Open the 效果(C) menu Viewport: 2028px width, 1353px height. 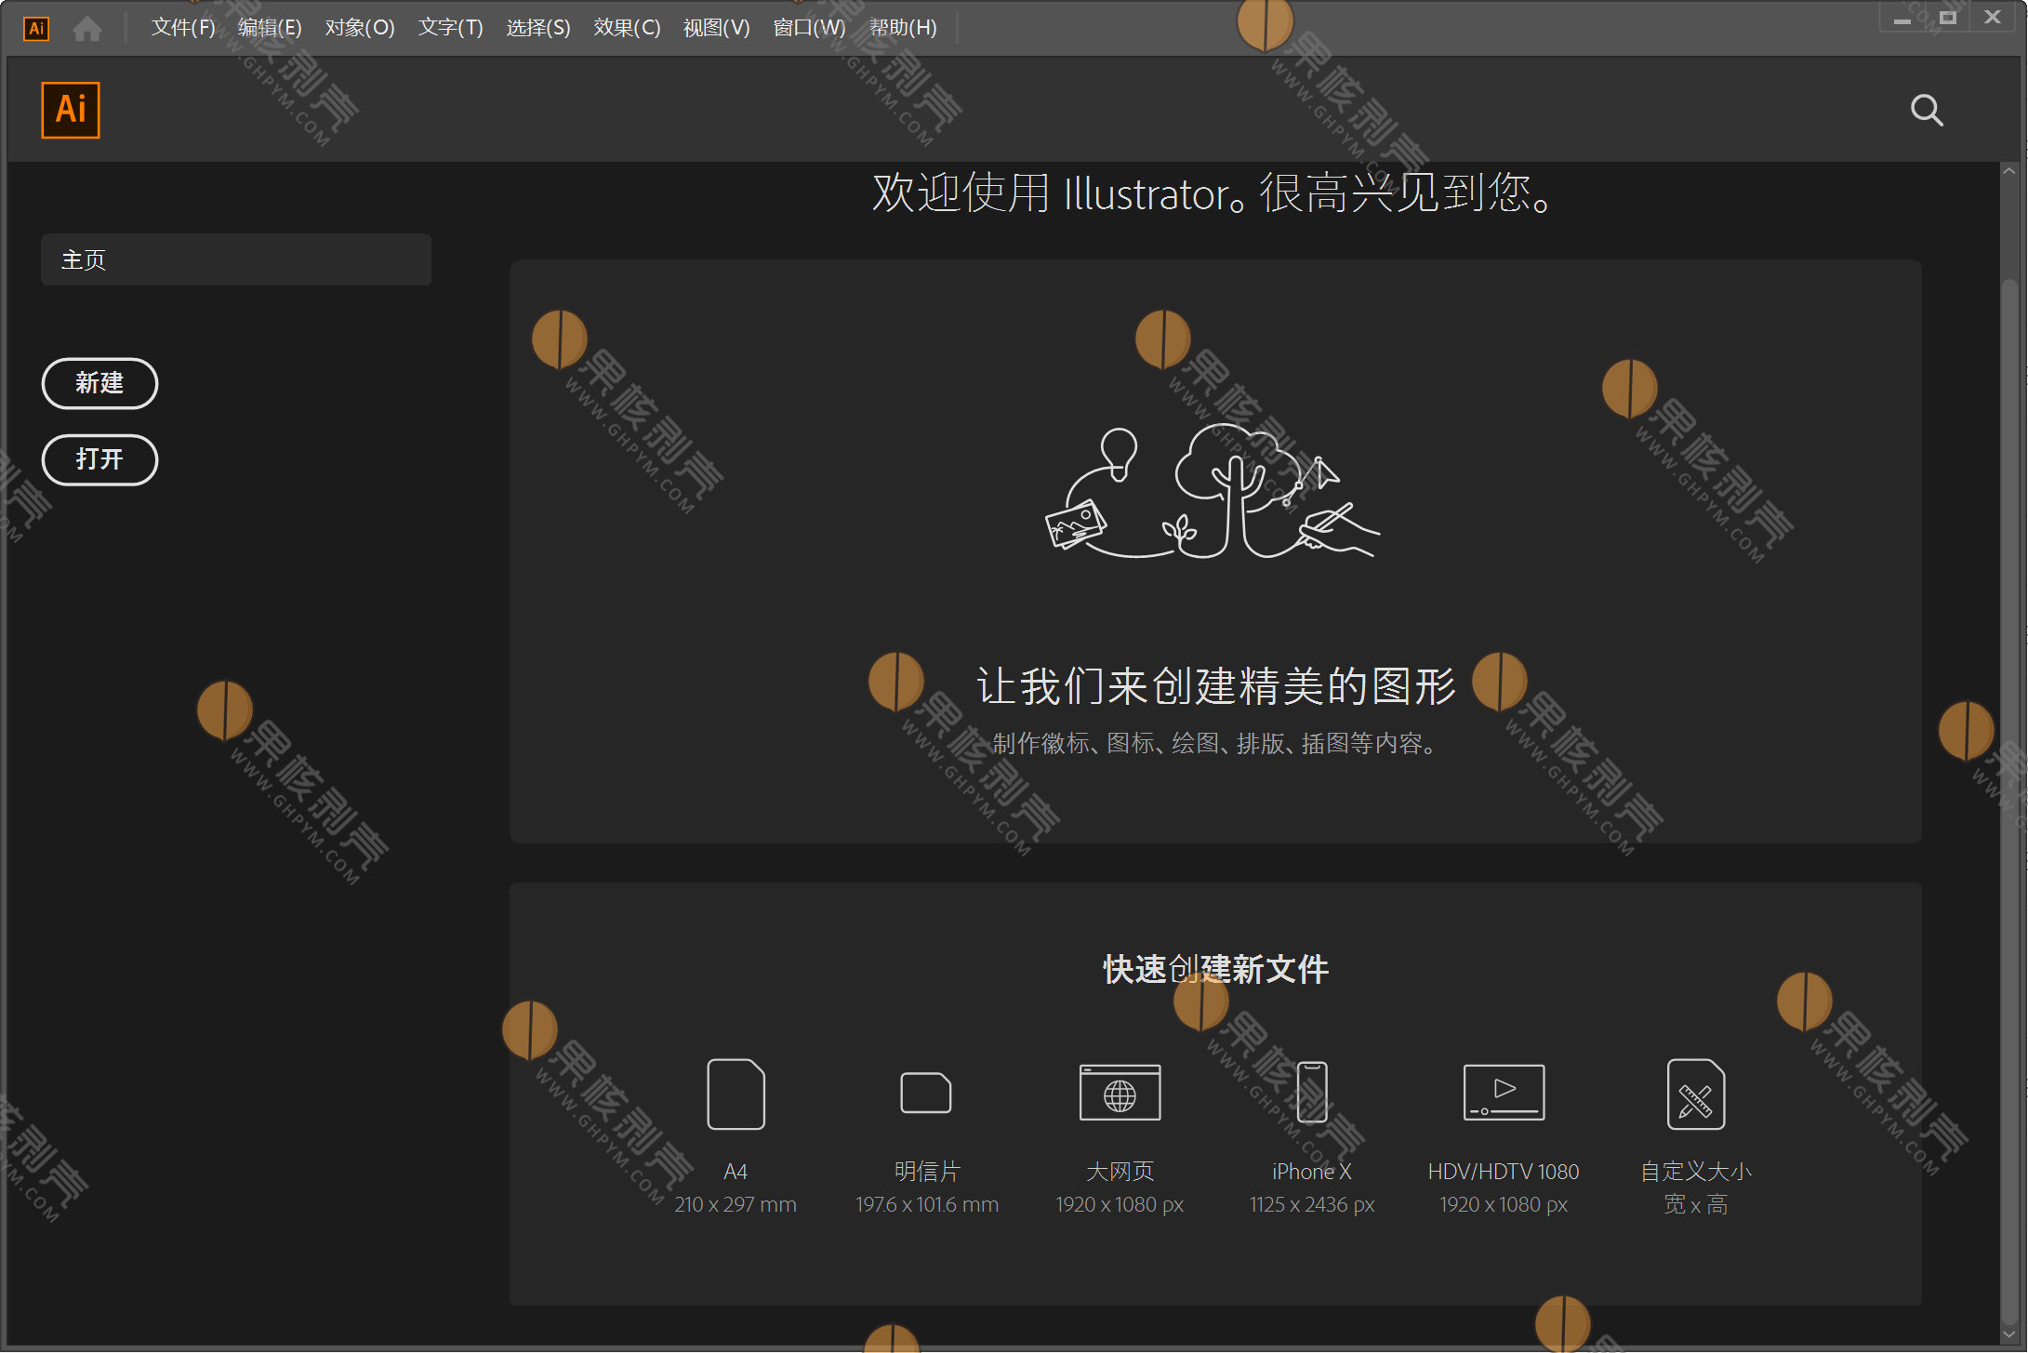click(x=628, y=28)
